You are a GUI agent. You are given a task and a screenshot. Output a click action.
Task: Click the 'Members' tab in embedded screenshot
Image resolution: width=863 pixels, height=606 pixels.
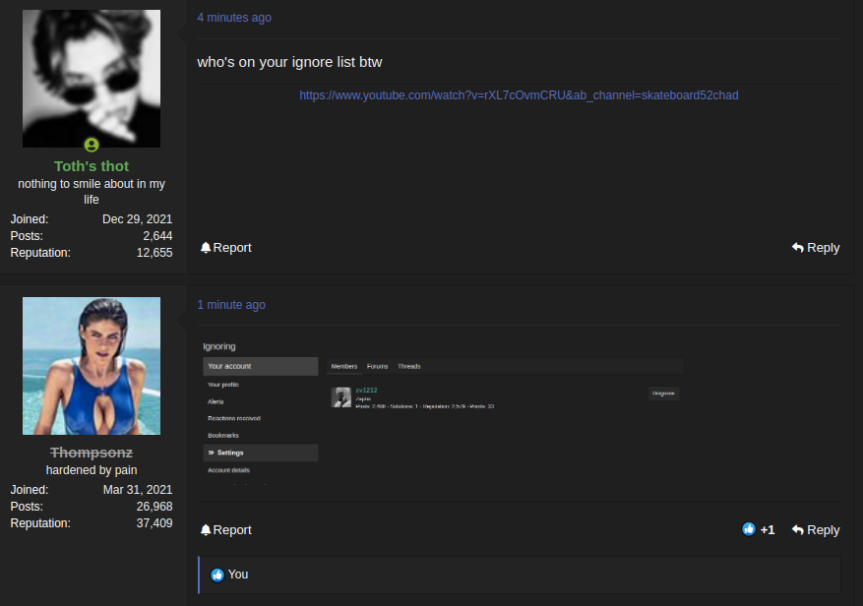[344, 366]
